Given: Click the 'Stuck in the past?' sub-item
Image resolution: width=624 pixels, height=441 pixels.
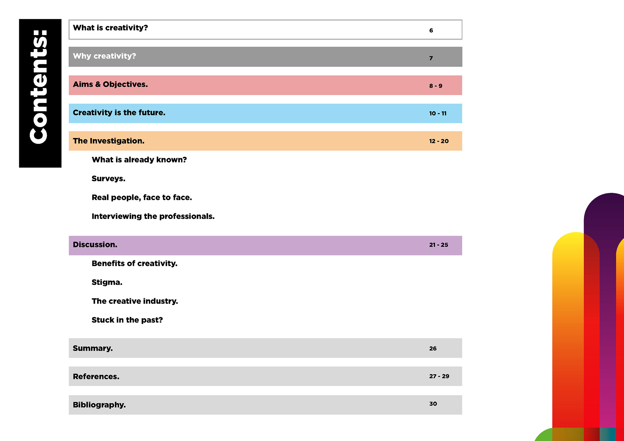Looking at the screenshot, I should coord(127,320).
